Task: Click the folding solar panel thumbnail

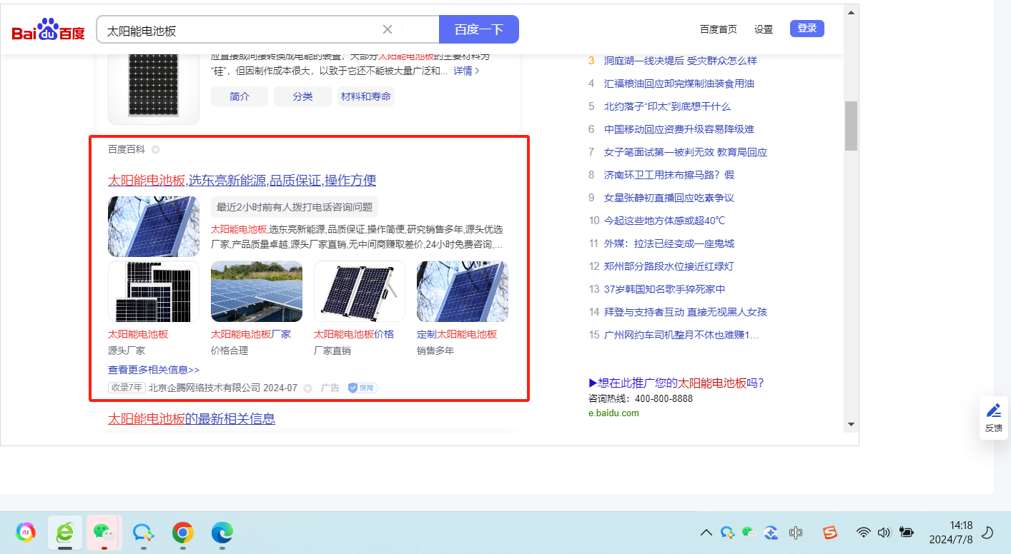Action: pyautogui.click(x=359, y=291)
